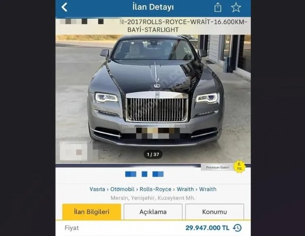
Task: Open price history clock icon
Action: [x=237, y=228]
